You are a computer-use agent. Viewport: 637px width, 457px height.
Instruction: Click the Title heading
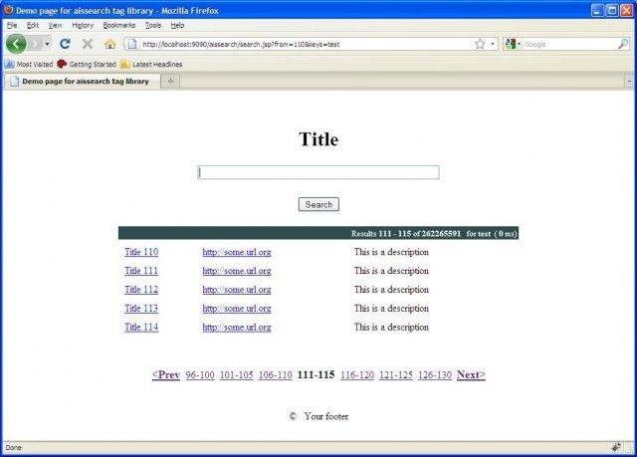pos(318,139)
